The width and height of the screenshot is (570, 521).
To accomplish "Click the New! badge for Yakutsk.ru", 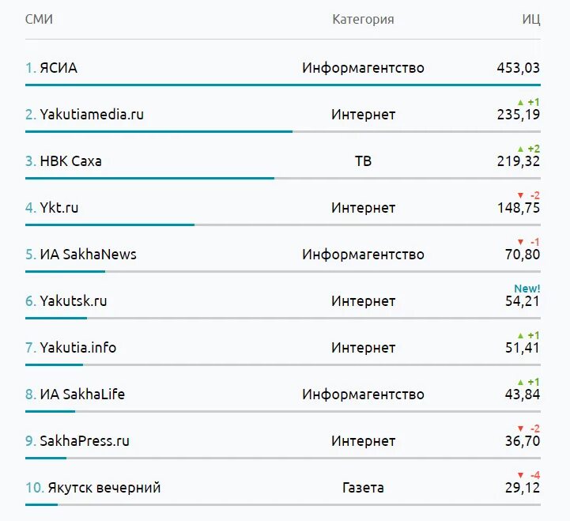I will [x=527, y=289].
